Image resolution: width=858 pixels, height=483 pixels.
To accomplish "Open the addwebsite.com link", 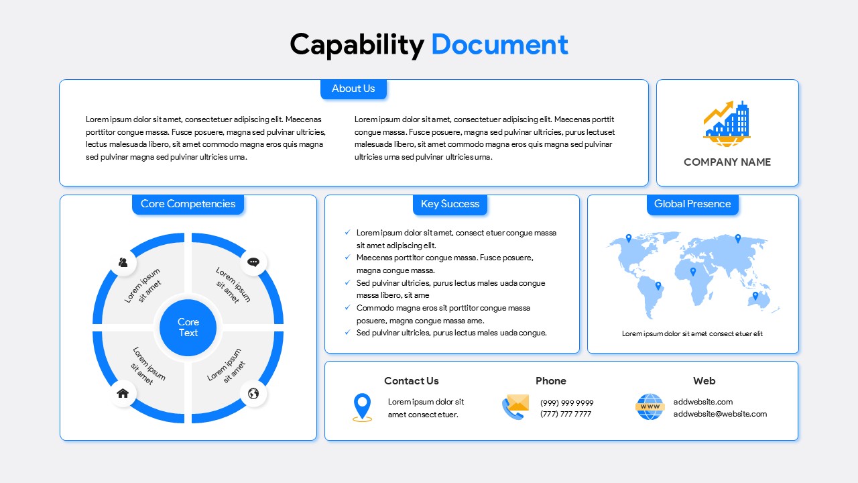I will coord(703,402).
